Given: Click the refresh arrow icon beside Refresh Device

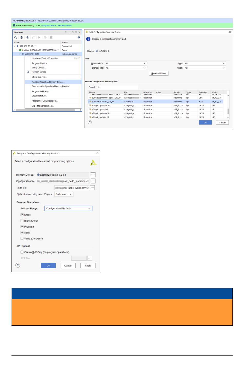Looking at the screenshot, I should [x=28, y=72].
